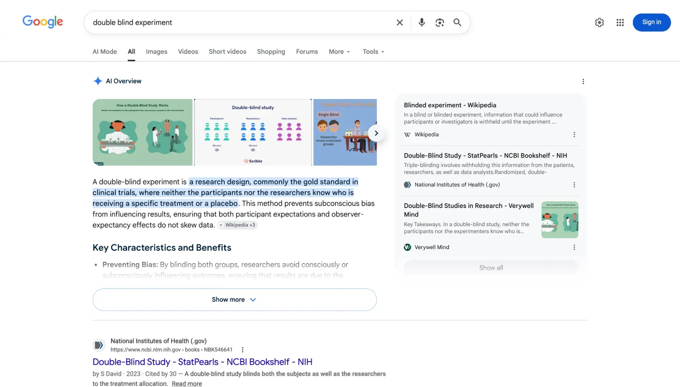Screen dimensions: 680x387
Task: Open the Forums tab
Action: (x=307, y=51)
